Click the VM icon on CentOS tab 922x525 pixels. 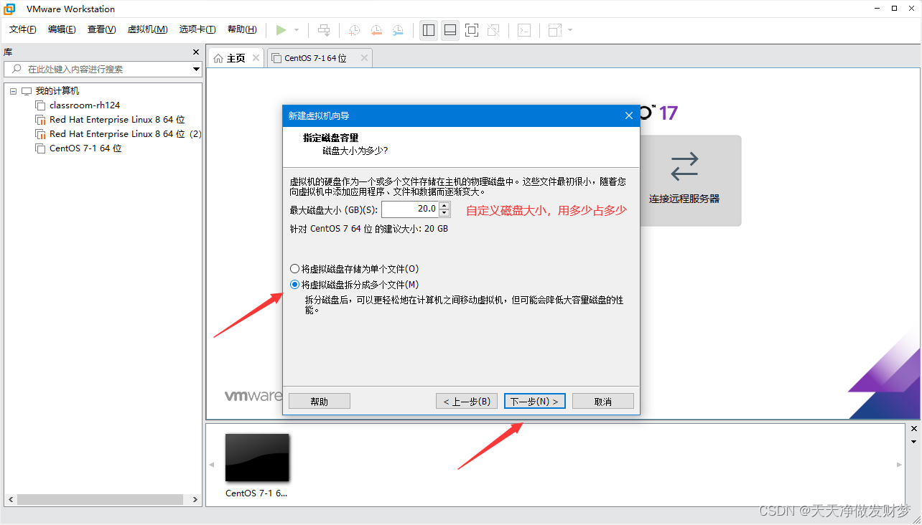tap(276, 59)
